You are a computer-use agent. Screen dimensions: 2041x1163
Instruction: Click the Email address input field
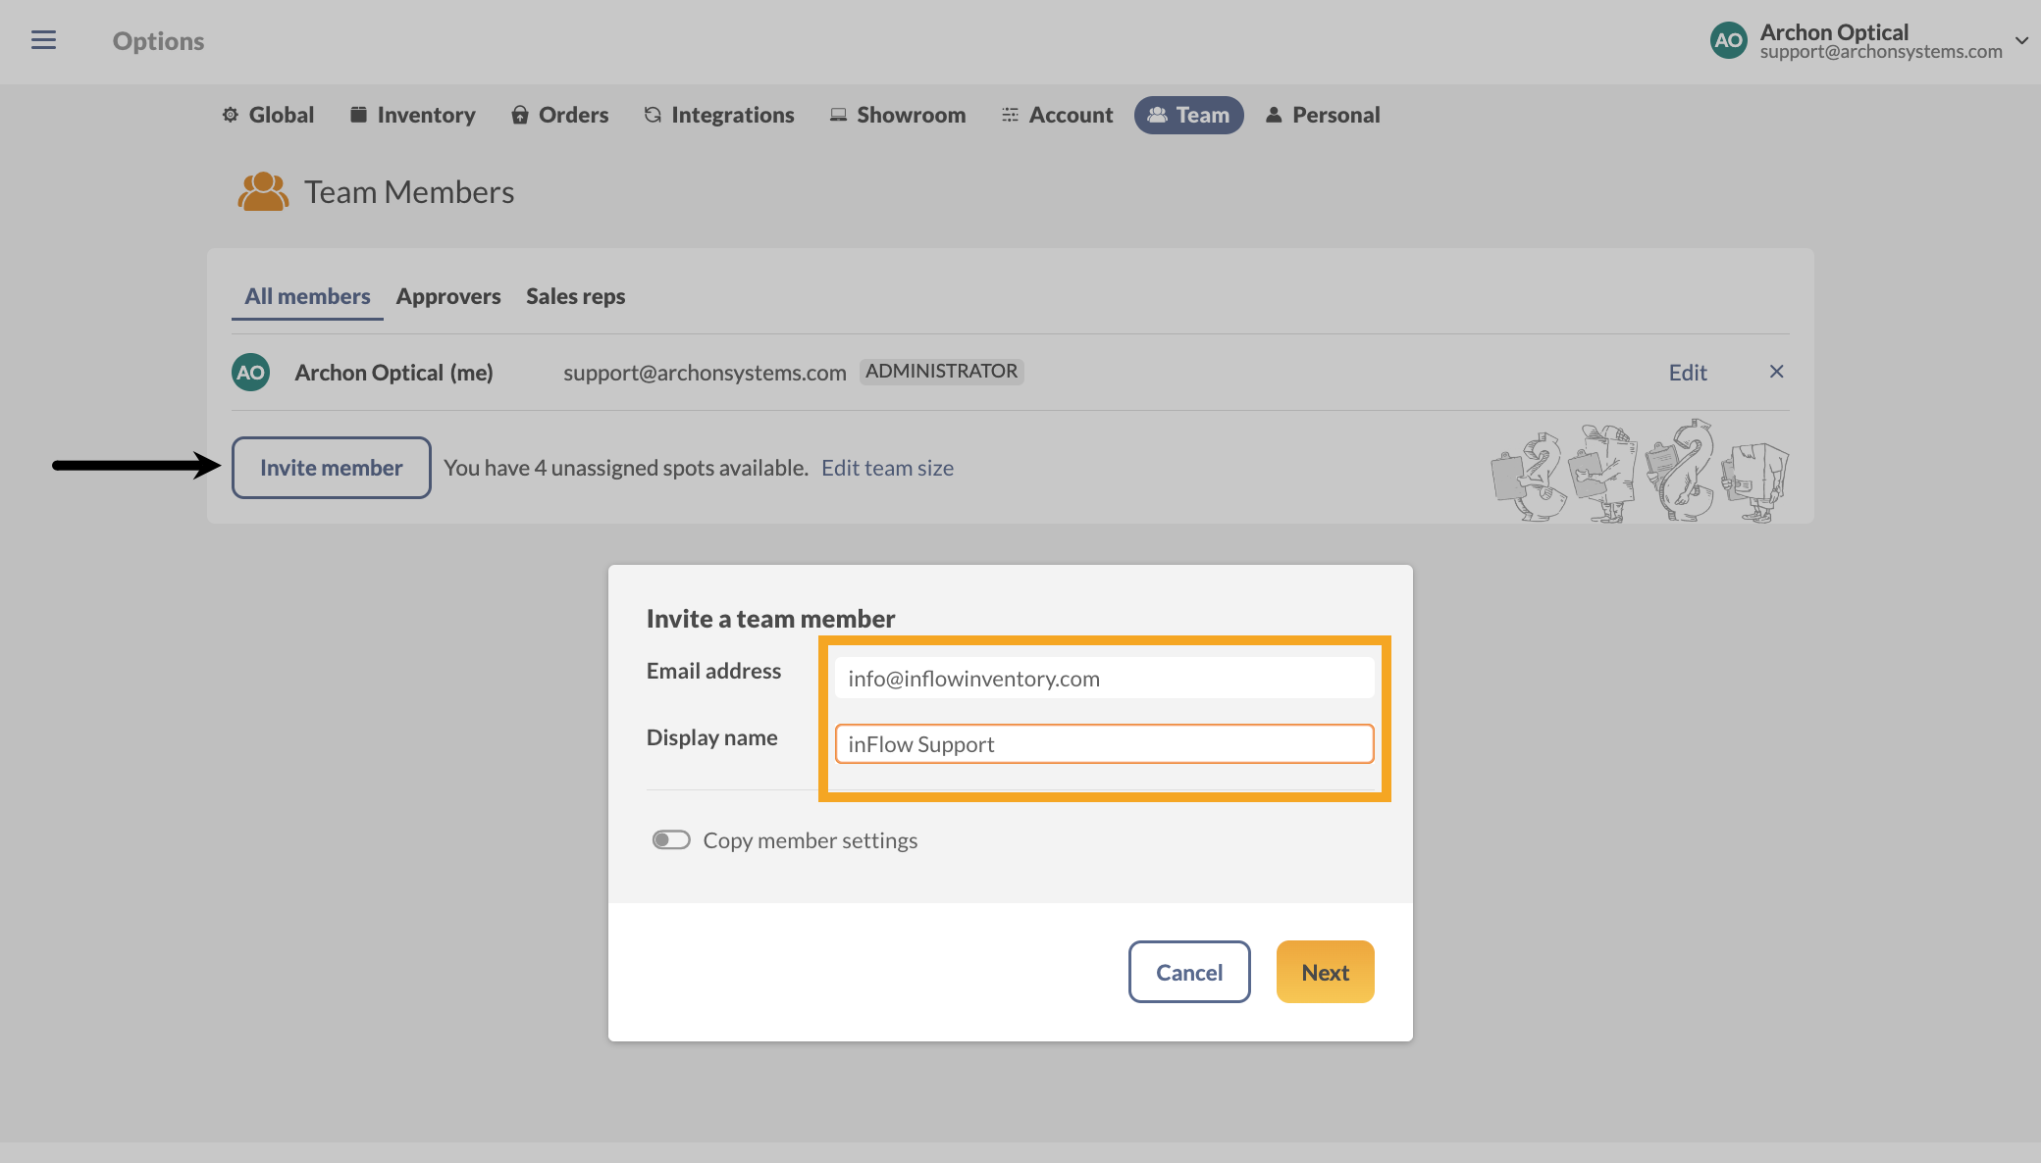coord(1104,678)
